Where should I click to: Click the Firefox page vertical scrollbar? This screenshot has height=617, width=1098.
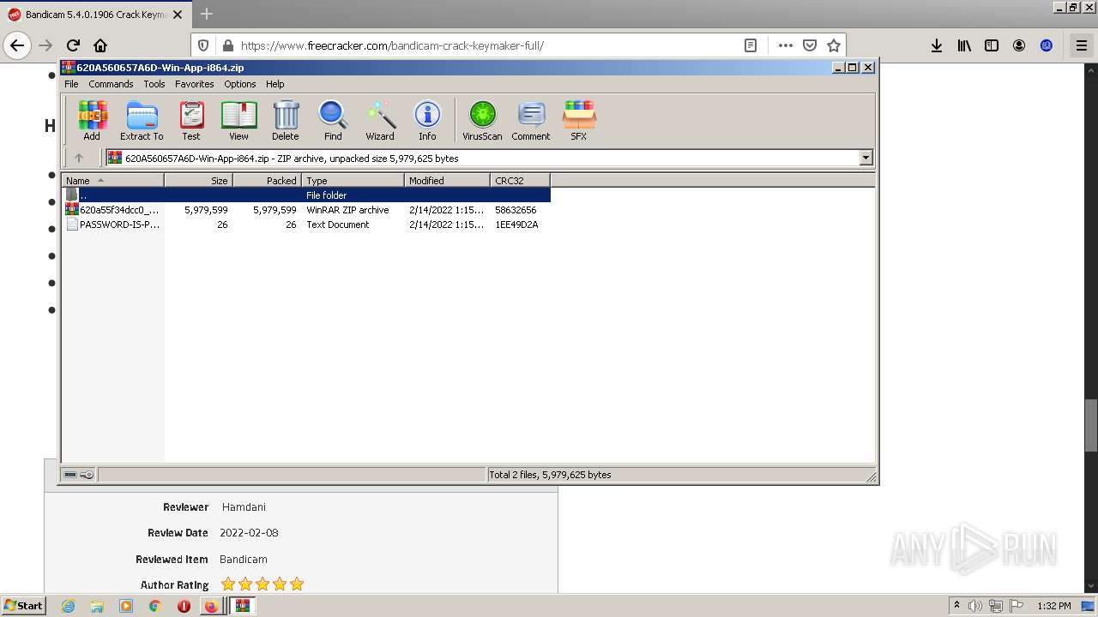click(x=1090, y=425)
